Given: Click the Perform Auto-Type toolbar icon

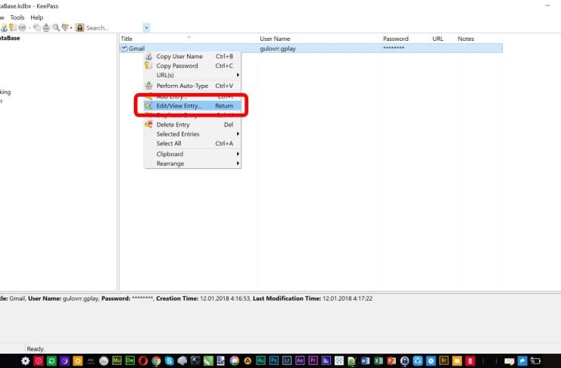Looking at the screenshot, I should (46, 27).
